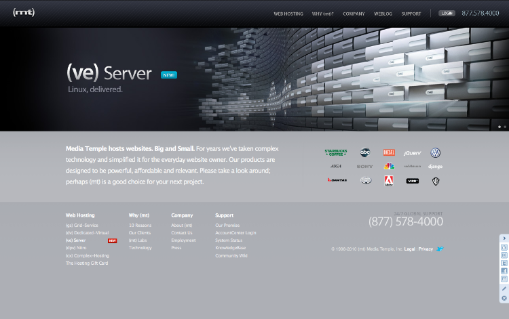The width and height of the screenshot is (509, 319).
Task: Open the WEB HOSTING menu
Action: (x=288, y=14)
